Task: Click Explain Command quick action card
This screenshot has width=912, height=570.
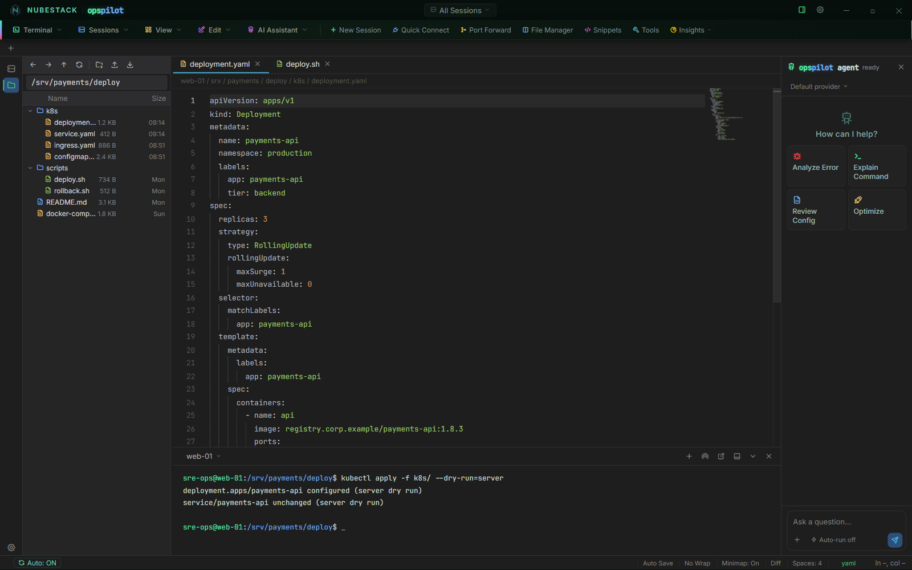Action: [x=877, y=166]
